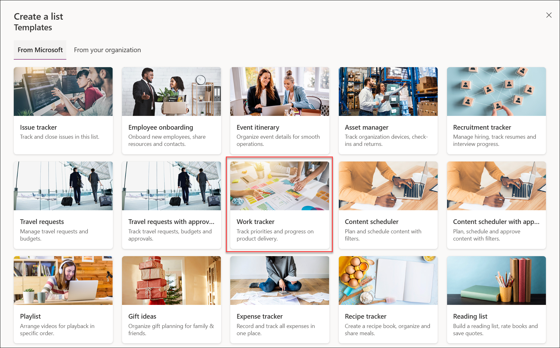Click the "Work tracker" title text
This screenshot has width=560, height=348.
click(256, 222)
